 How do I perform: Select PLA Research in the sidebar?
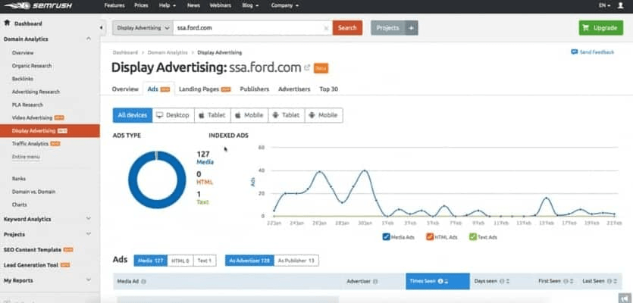[27, 105]
